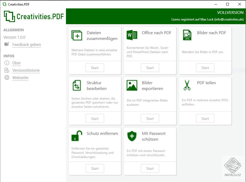Click the feedback speech bubble icon
The width and height of the screenshot is (246, 182).
click(x=7, y=44)
